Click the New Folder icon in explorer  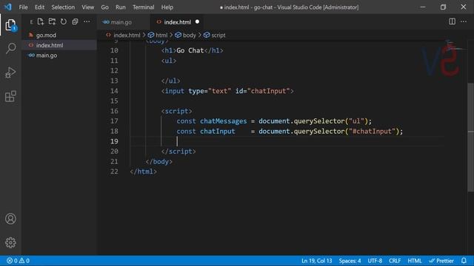52,21
